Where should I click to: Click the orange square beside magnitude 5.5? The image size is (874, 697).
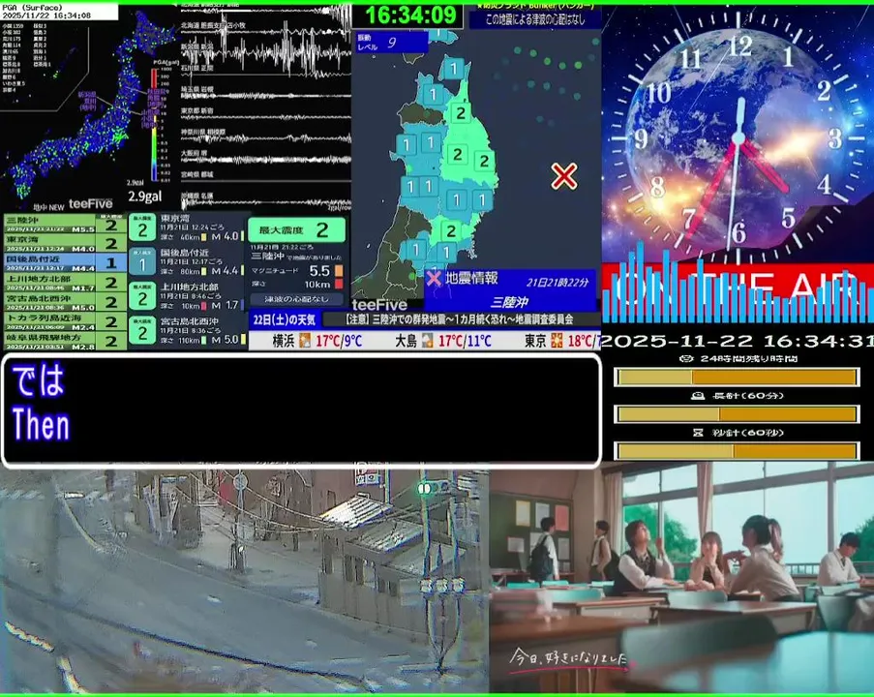pyautogui.click(x=339, y=271)
